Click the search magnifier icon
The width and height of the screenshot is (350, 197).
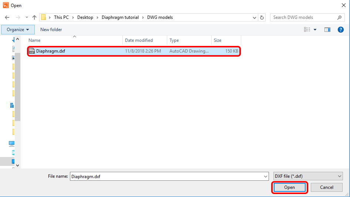tap(339, 17)
